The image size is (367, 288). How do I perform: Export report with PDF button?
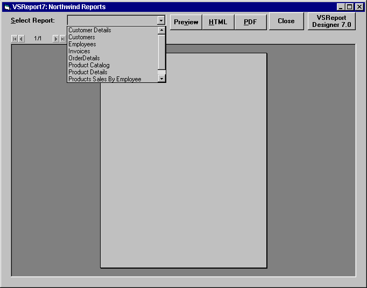250,22
